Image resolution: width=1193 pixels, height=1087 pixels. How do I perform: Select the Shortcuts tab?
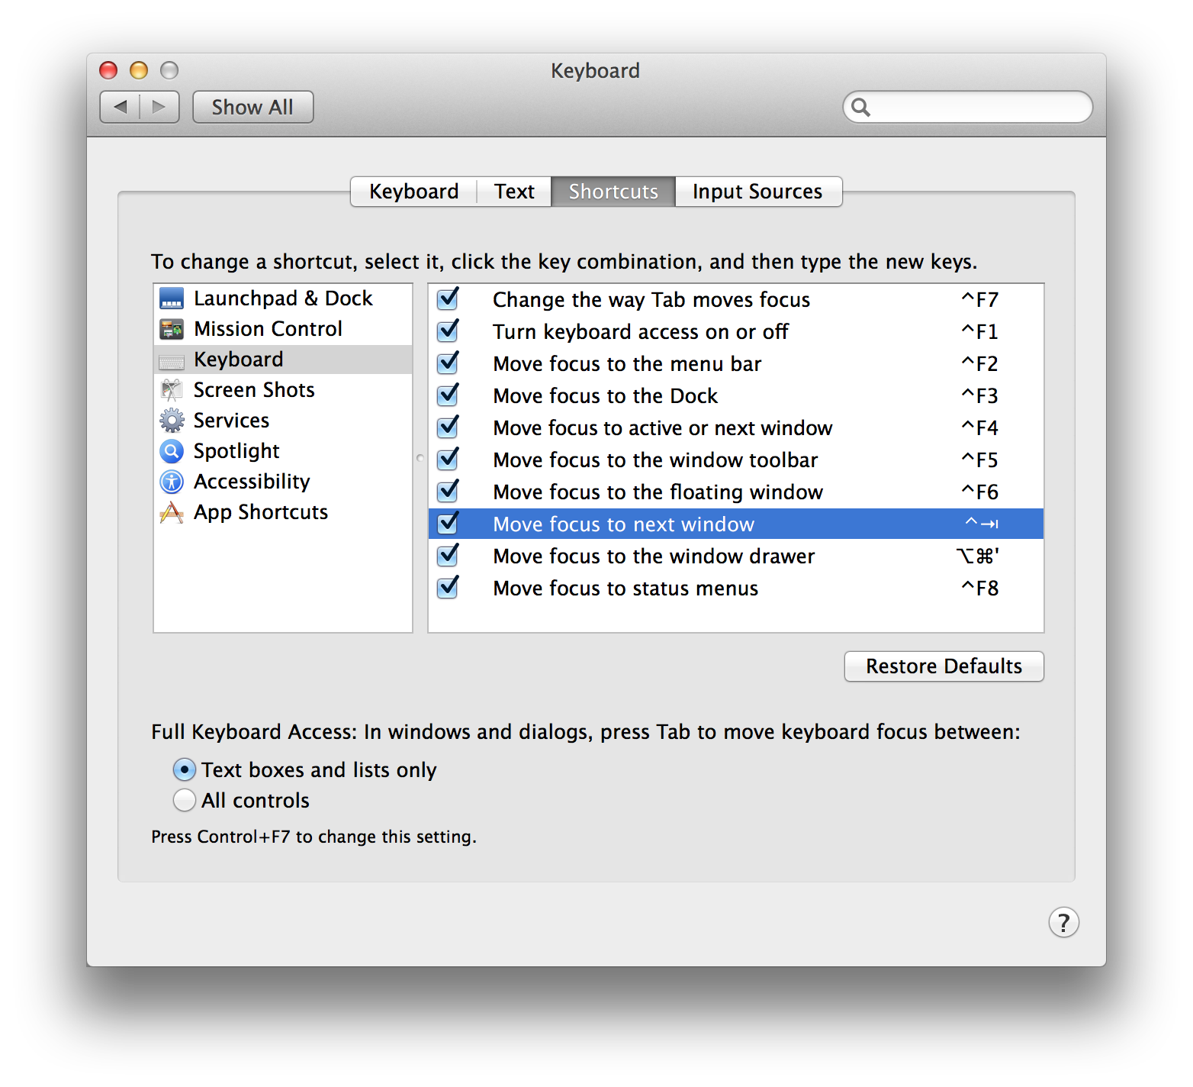[x=613, y=192]
